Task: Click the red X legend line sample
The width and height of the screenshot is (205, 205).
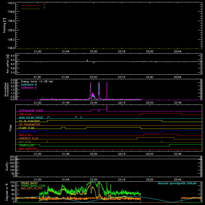Action: (x=30, y=5)
